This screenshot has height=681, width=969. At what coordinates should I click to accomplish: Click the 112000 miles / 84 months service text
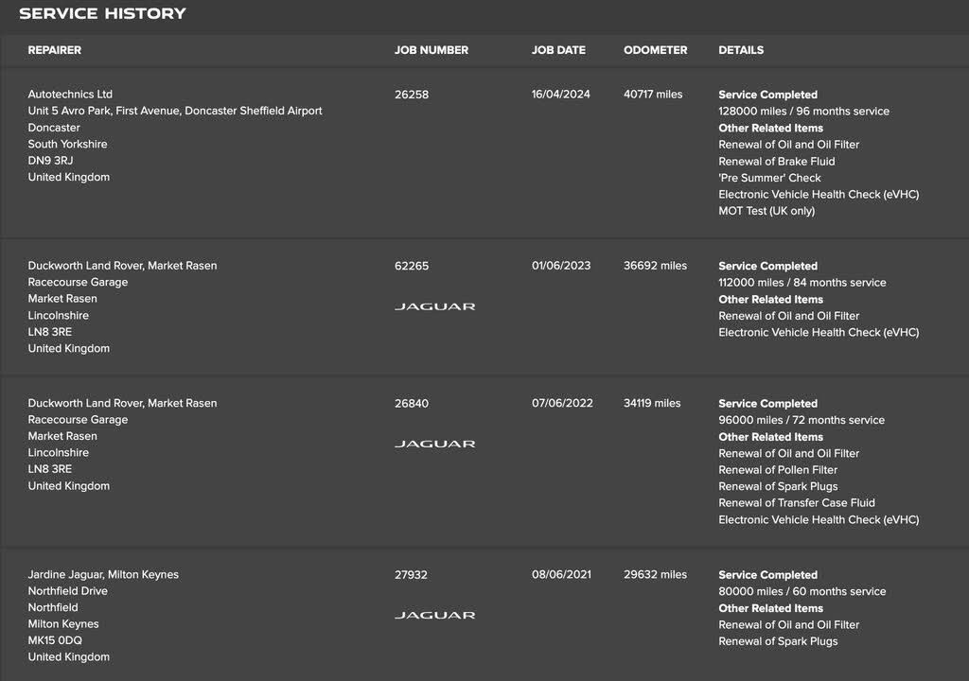point(802,283)
